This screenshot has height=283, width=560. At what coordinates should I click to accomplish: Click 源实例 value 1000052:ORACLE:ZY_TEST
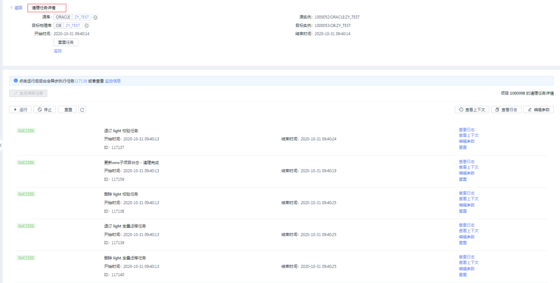coord(337,17)
